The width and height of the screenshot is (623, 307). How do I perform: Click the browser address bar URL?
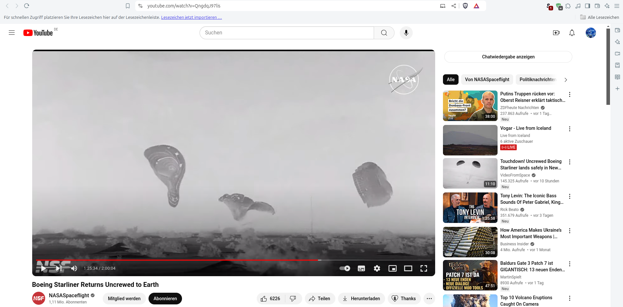(184, 6)
